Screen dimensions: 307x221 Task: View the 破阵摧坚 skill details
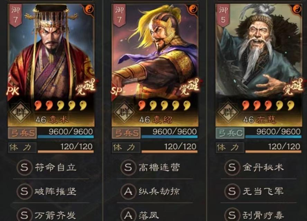tap(47, 191)
